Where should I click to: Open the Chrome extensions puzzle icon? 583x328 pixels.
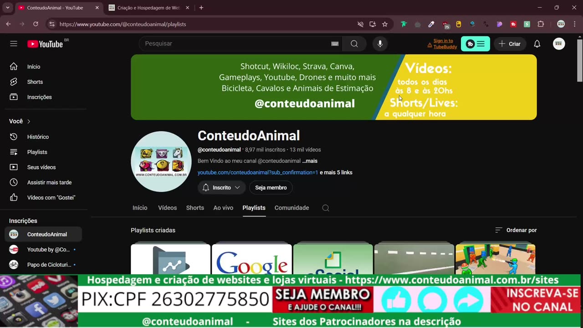pos(541,24)
